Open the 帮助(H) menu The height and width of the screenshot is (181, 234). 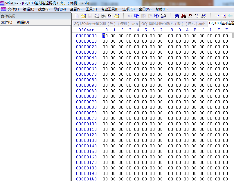click(161, 9)
